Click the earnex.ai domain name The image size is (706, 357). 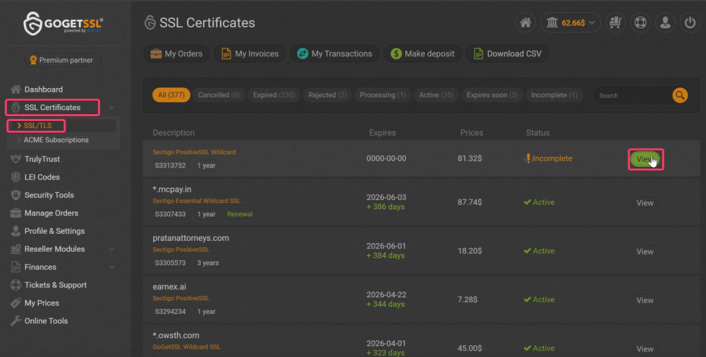tap(170, 287)
